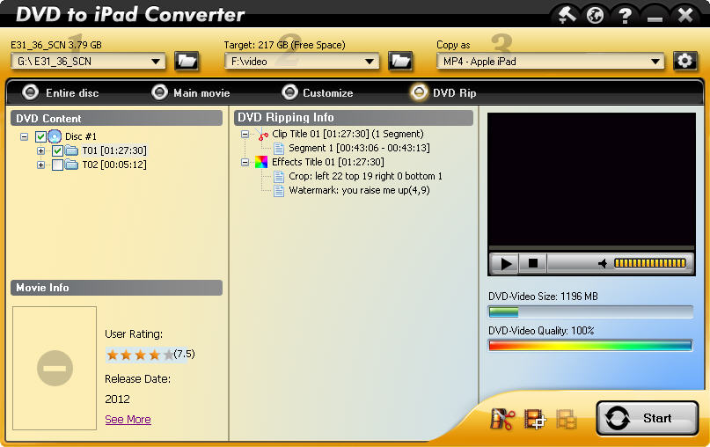
Task: Open the film crop effects tool
Action: (535, 419)
